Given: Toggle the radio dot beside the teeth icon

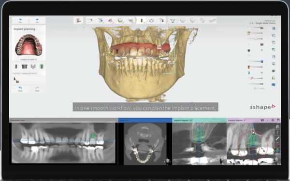Looking at the screenshot, I should click(249, 44).
